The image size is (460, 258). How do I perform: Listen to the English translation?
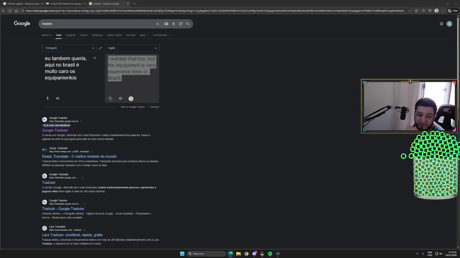tap(120, 99)
